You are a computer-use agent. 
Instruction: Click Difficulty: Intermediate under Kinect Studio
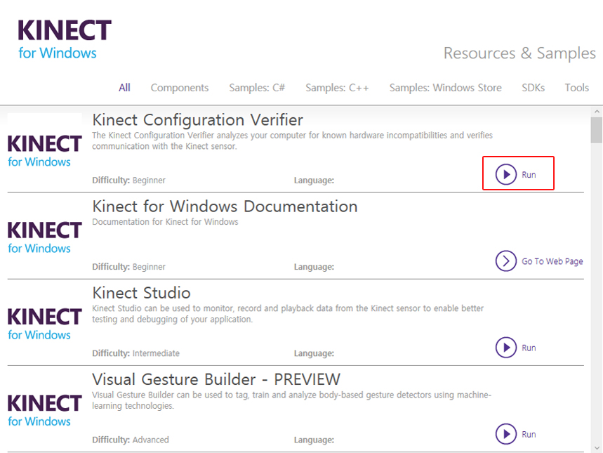pos(135,353)
